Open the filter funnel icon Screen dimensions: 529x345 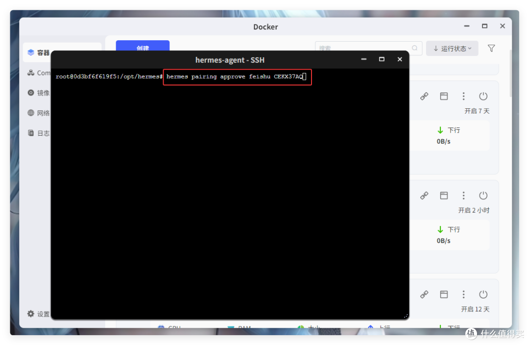(491, 49)
